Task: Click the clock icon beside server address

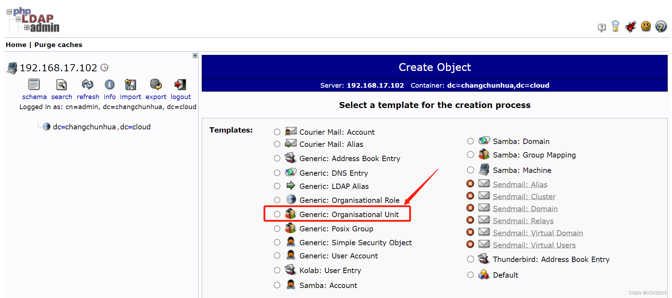Action: tap(105, 67)
